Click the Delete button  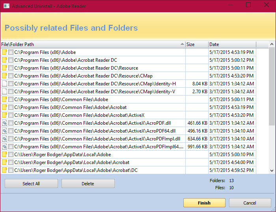click(88, 184)
